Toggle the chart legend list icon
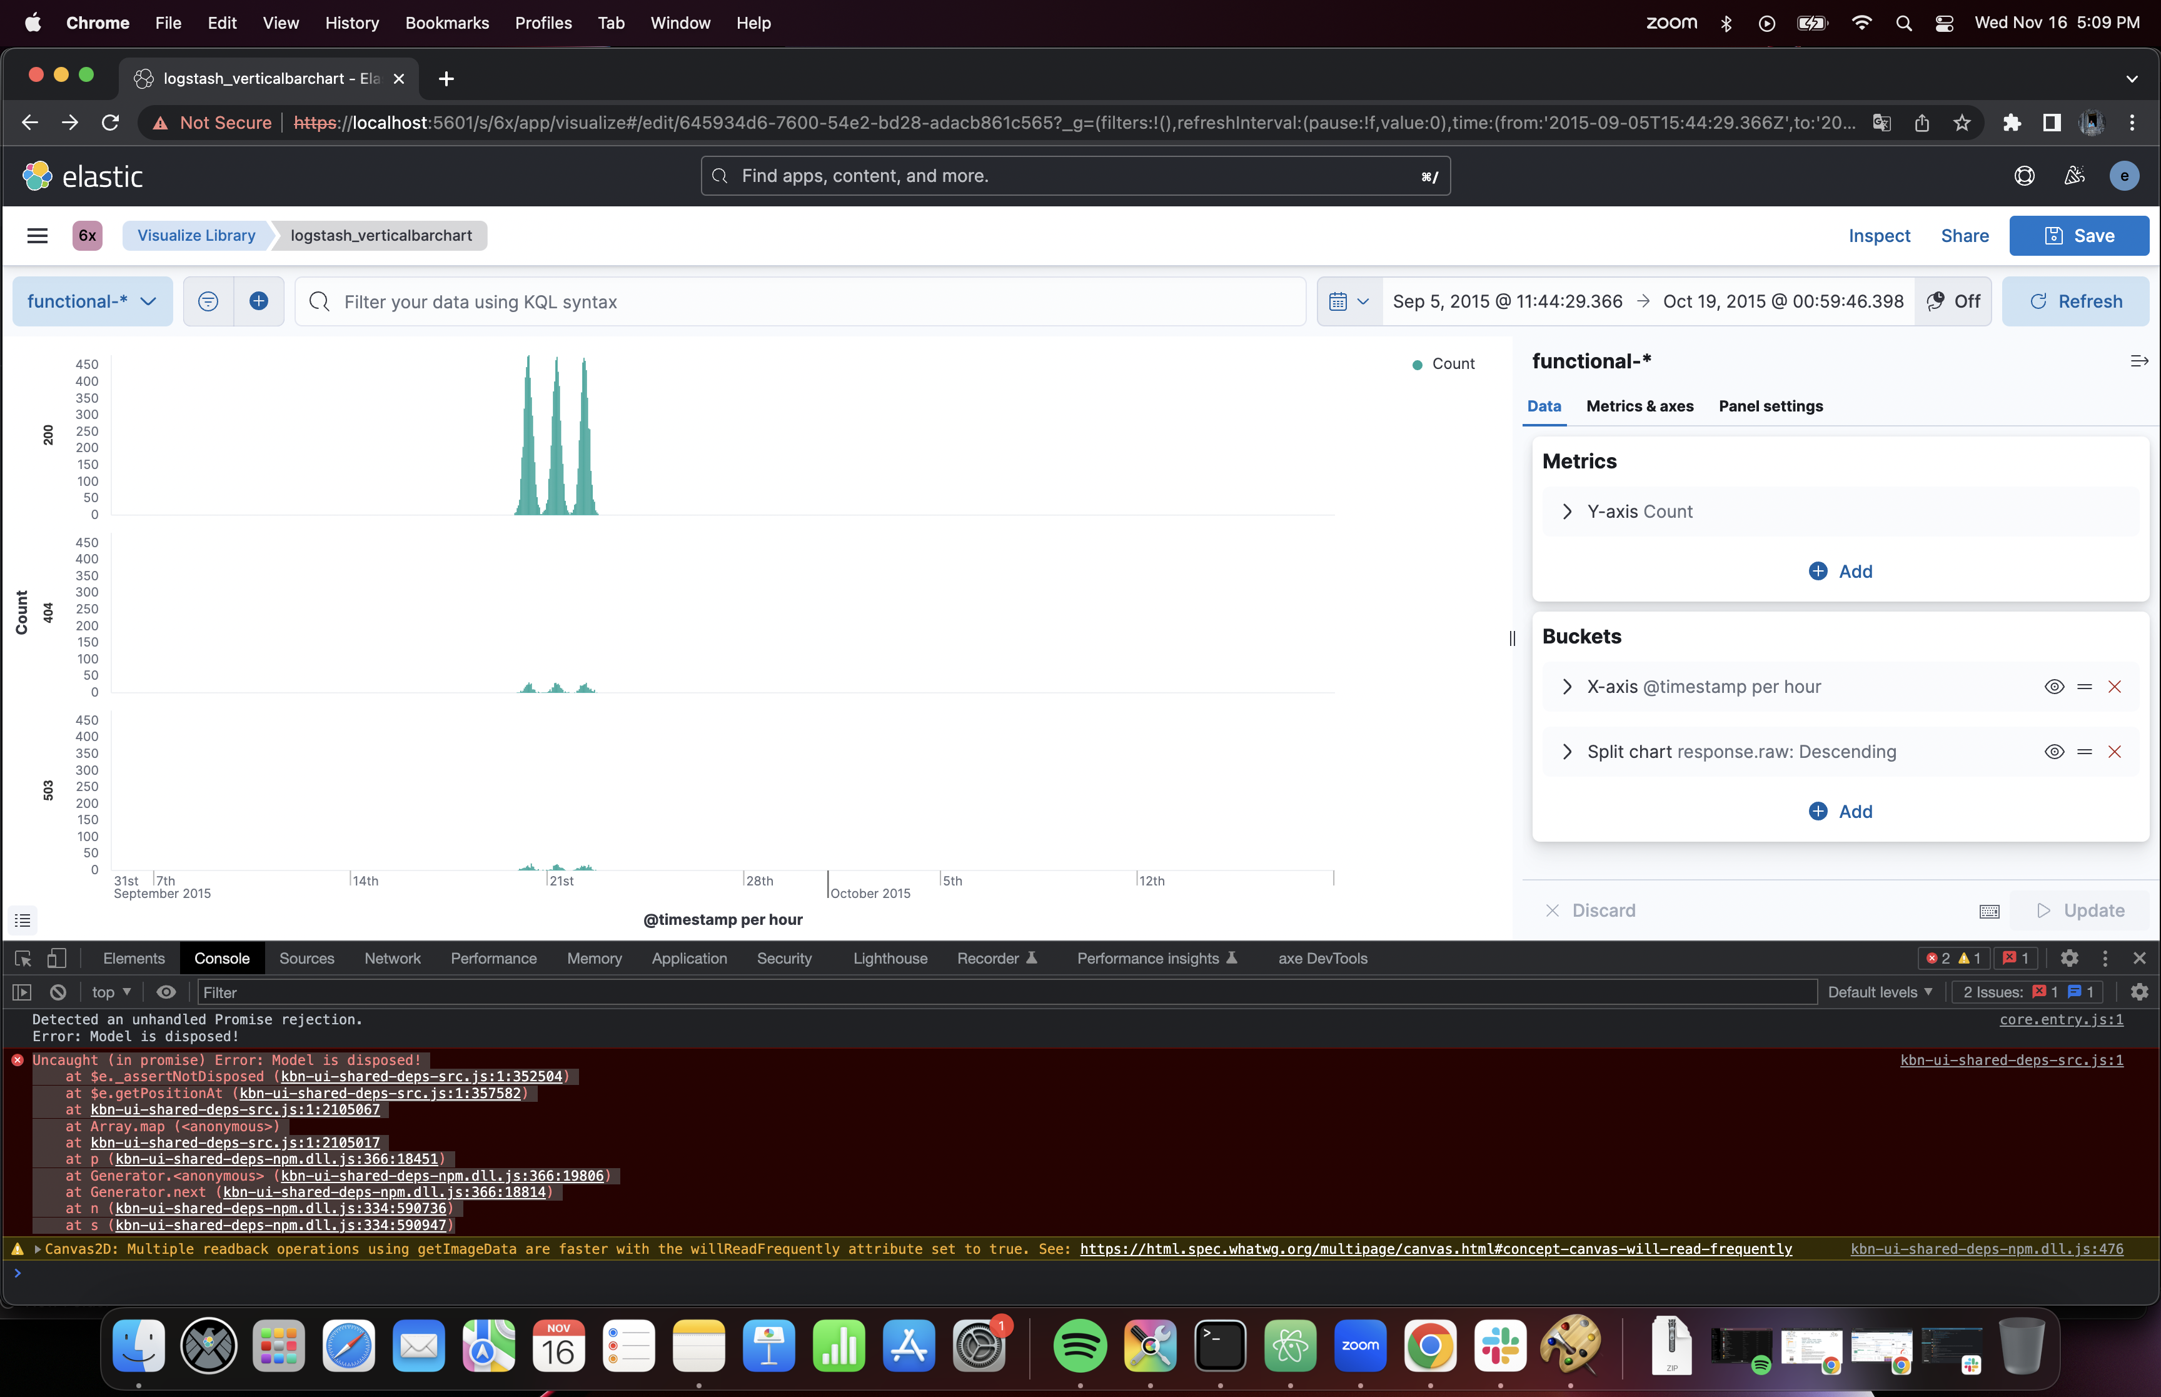Image resolution: width=2161 pixels, height=1397 pixels. pos(23,920)
